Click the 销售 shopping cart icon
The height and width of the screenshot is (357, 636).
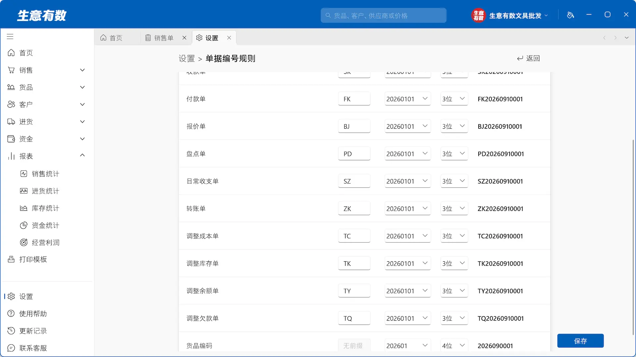pos(11,70)
